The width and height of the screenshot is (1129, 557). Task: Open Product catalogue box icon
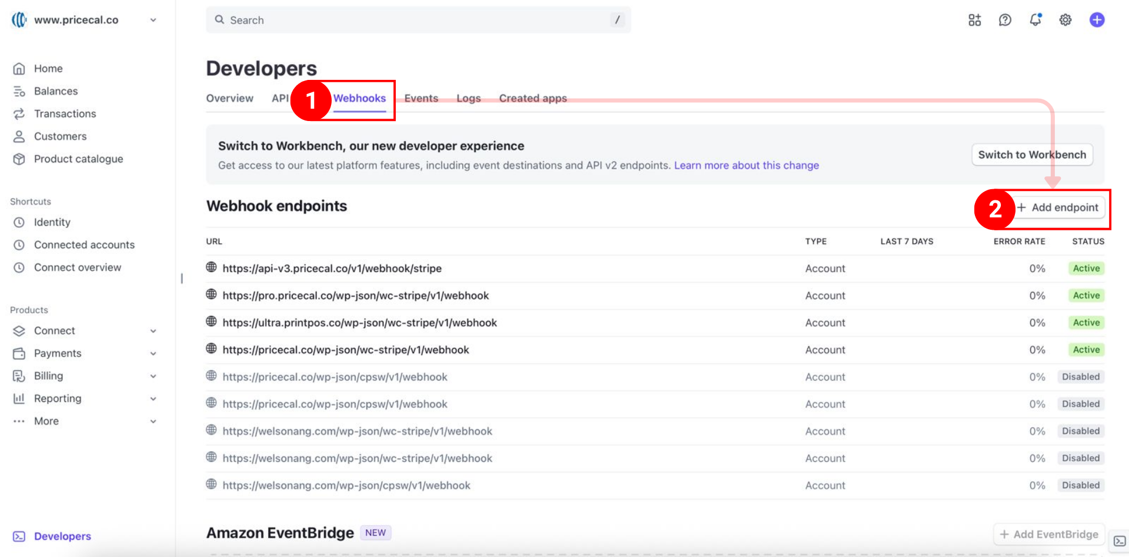pyautogui.click(x=19, y=159)
